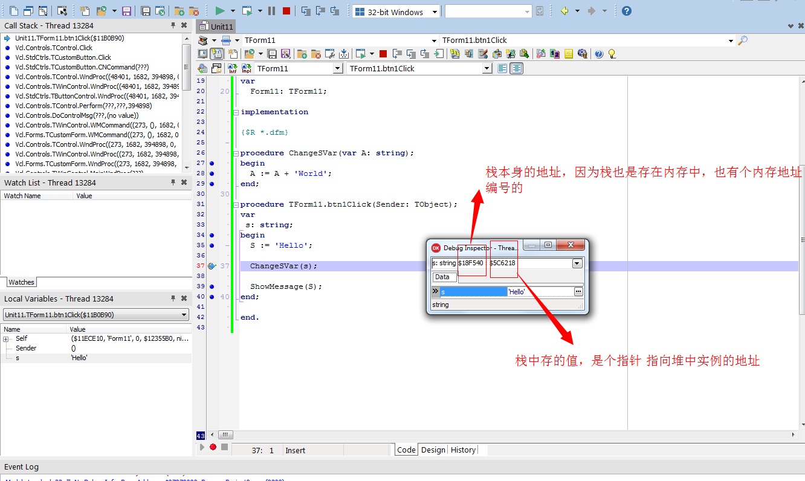
Task: Toggle breakpoint on line 39
Action: [x=212, y=286]
